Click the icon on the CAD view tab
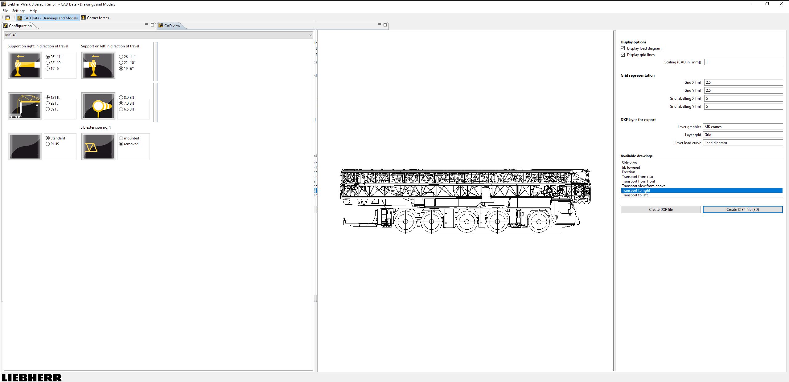789x382 pixels. coord(161,26)
